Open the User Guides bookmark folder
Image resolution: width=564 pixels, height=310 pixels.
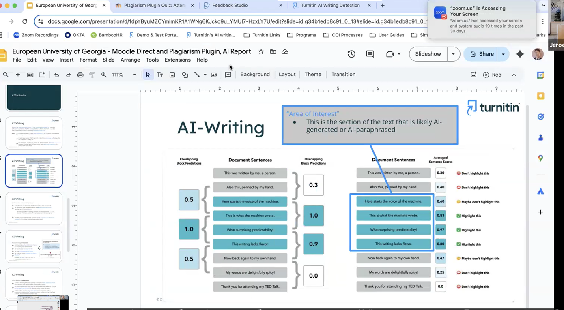click(387, 35)
